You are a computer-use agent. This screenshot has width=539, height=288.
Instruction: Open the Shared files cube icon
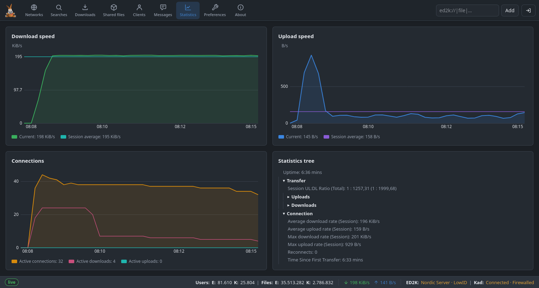(114, 7)
